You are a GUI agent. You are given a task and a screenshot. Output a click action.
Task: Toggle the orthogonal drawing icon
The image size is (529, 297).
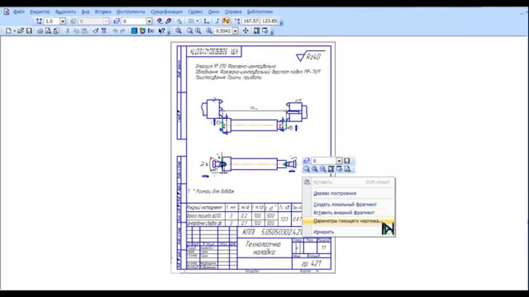point(218,21)
